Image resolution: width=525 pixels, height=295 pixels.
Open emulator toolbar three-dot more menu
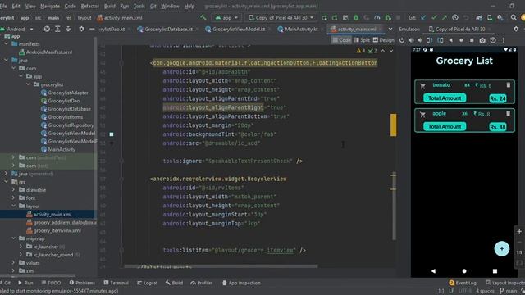click(x=503, y=40)
